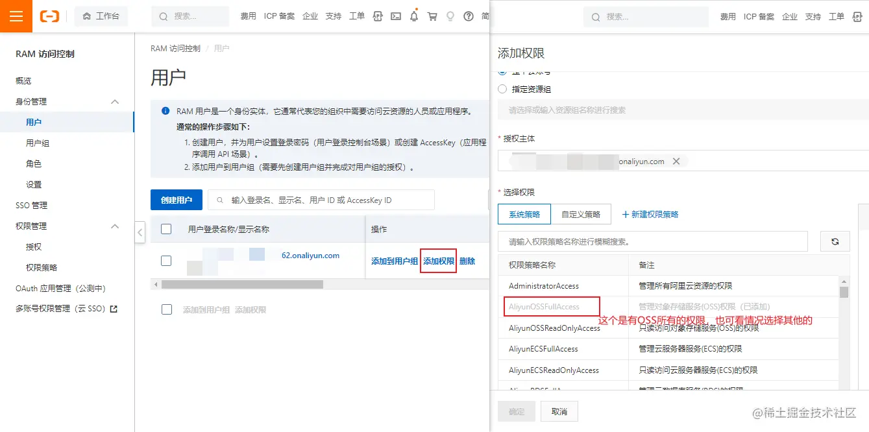The width and height of the screenshot is (869, 432).
Task: Click the user search field for login name
Action: (x=321, y=200)
